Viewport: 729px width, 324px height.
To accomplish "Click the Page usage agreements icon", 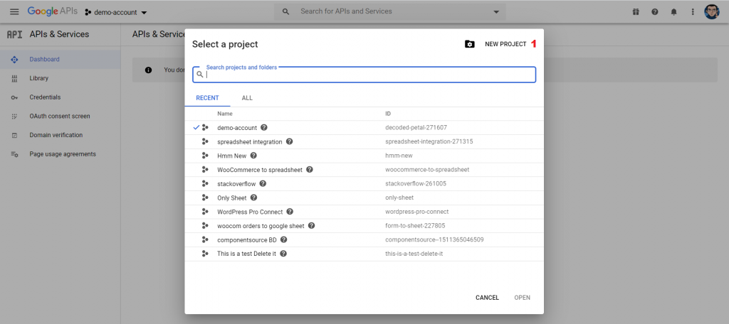I will pos(14,154).
